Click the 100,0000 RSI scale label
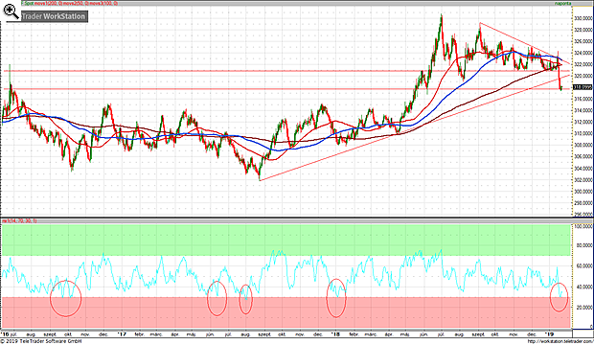Screen dimensions: 594x345 [583, 226]
